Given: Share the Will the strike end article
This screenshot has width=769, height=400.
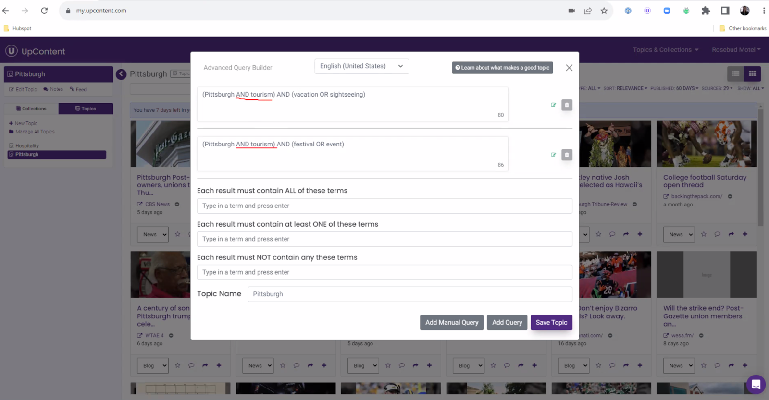Looking at the screenshot, I should (x=731, y=365).
